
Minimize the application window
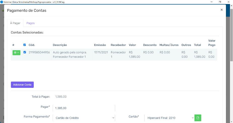211,2
